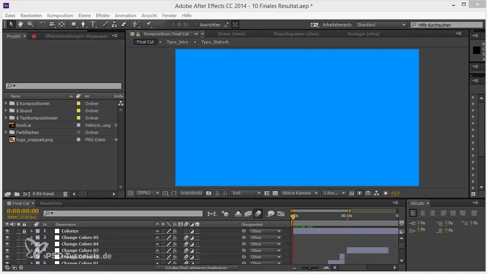The image size is (487, 274).
Task: Toggle the transparency grid icon
Action: (275, 193)
